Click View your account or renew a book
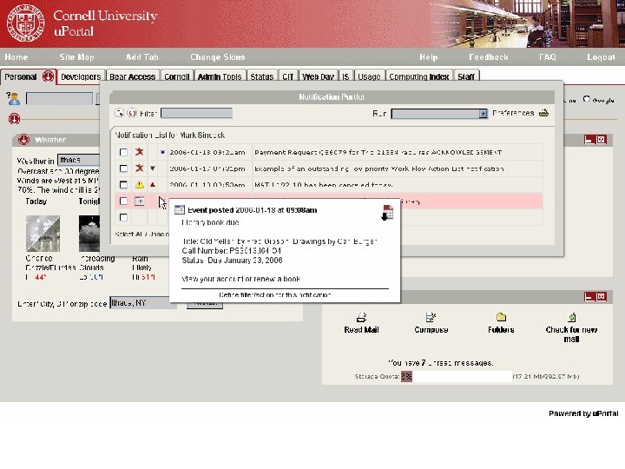This screenshot has width=625, height=469. (241, 279)
